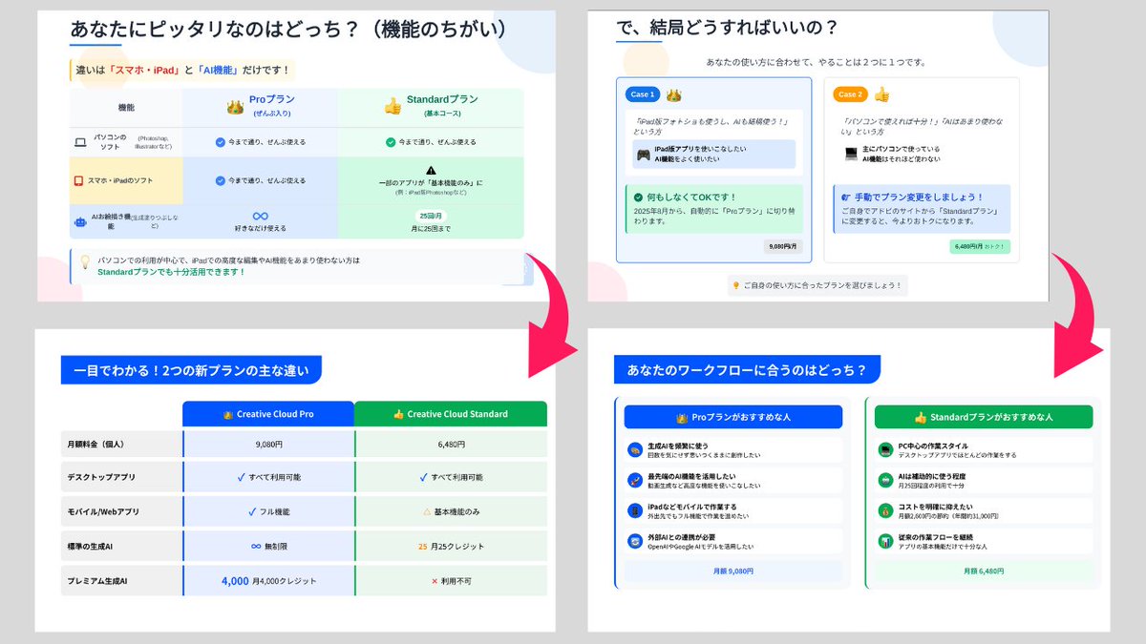Click the infinity symbol in the Pro AI cell
Screen dimensions: 1146x644
262,216
